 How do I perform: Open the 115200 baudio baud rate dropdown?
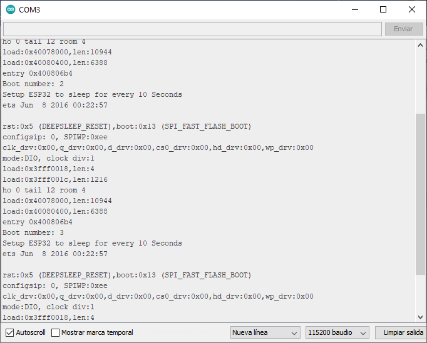tap(337, 332)
